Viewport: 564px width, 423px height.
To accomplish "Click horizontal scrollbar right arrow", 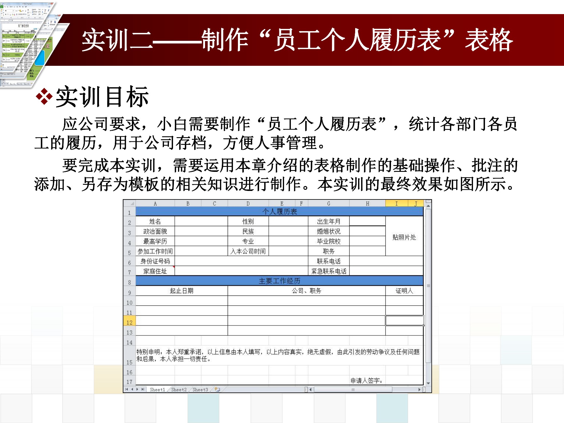I will [x=419, y=390].
